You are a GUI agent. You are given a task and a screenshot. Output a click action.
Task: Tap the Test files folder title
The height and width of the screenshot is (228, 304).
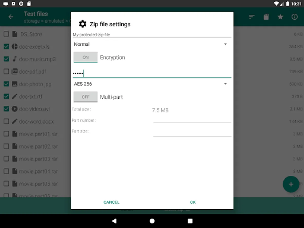36,14
